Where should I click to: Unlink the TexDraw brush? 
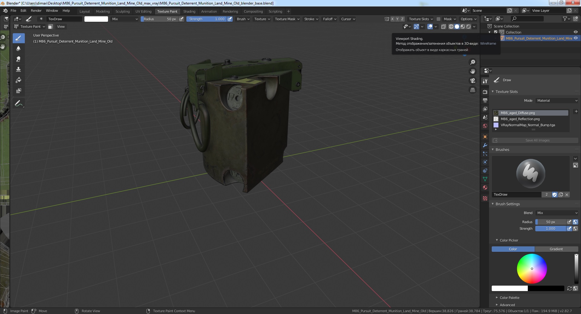tap(567, 195)
